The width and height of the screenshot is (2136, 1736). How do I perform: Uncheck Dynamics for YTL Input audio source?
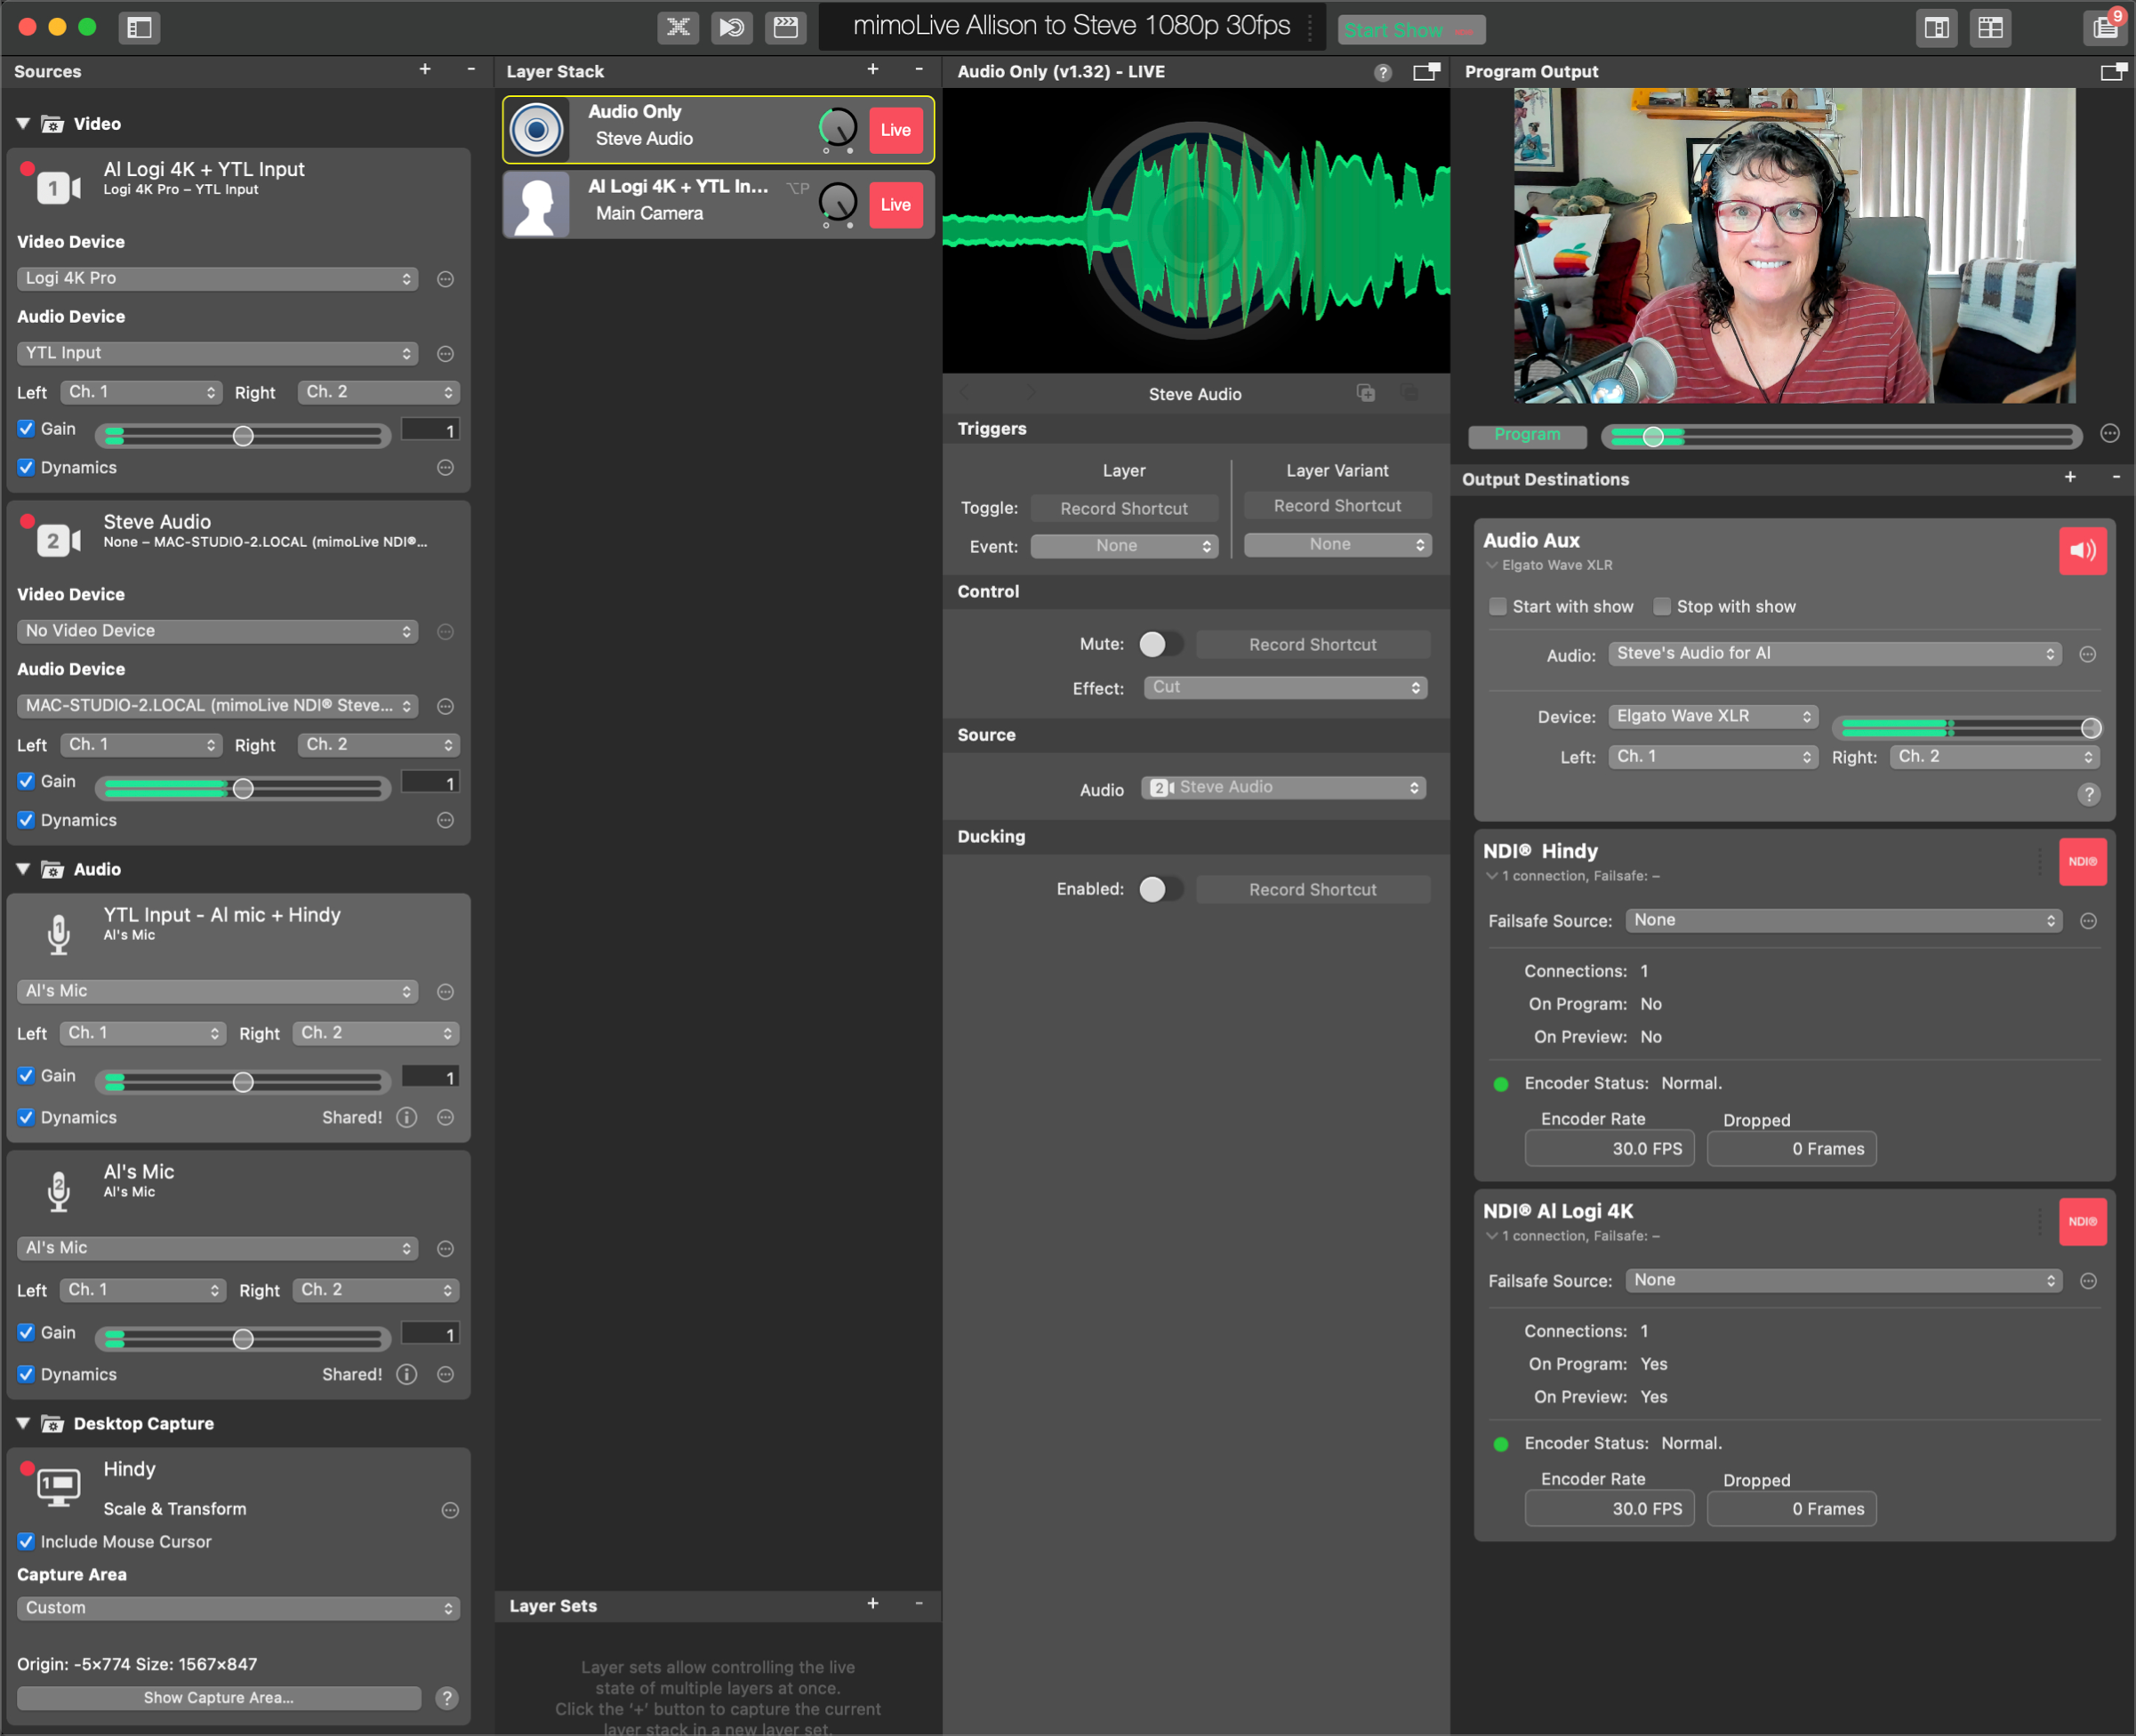(27, 1117)
